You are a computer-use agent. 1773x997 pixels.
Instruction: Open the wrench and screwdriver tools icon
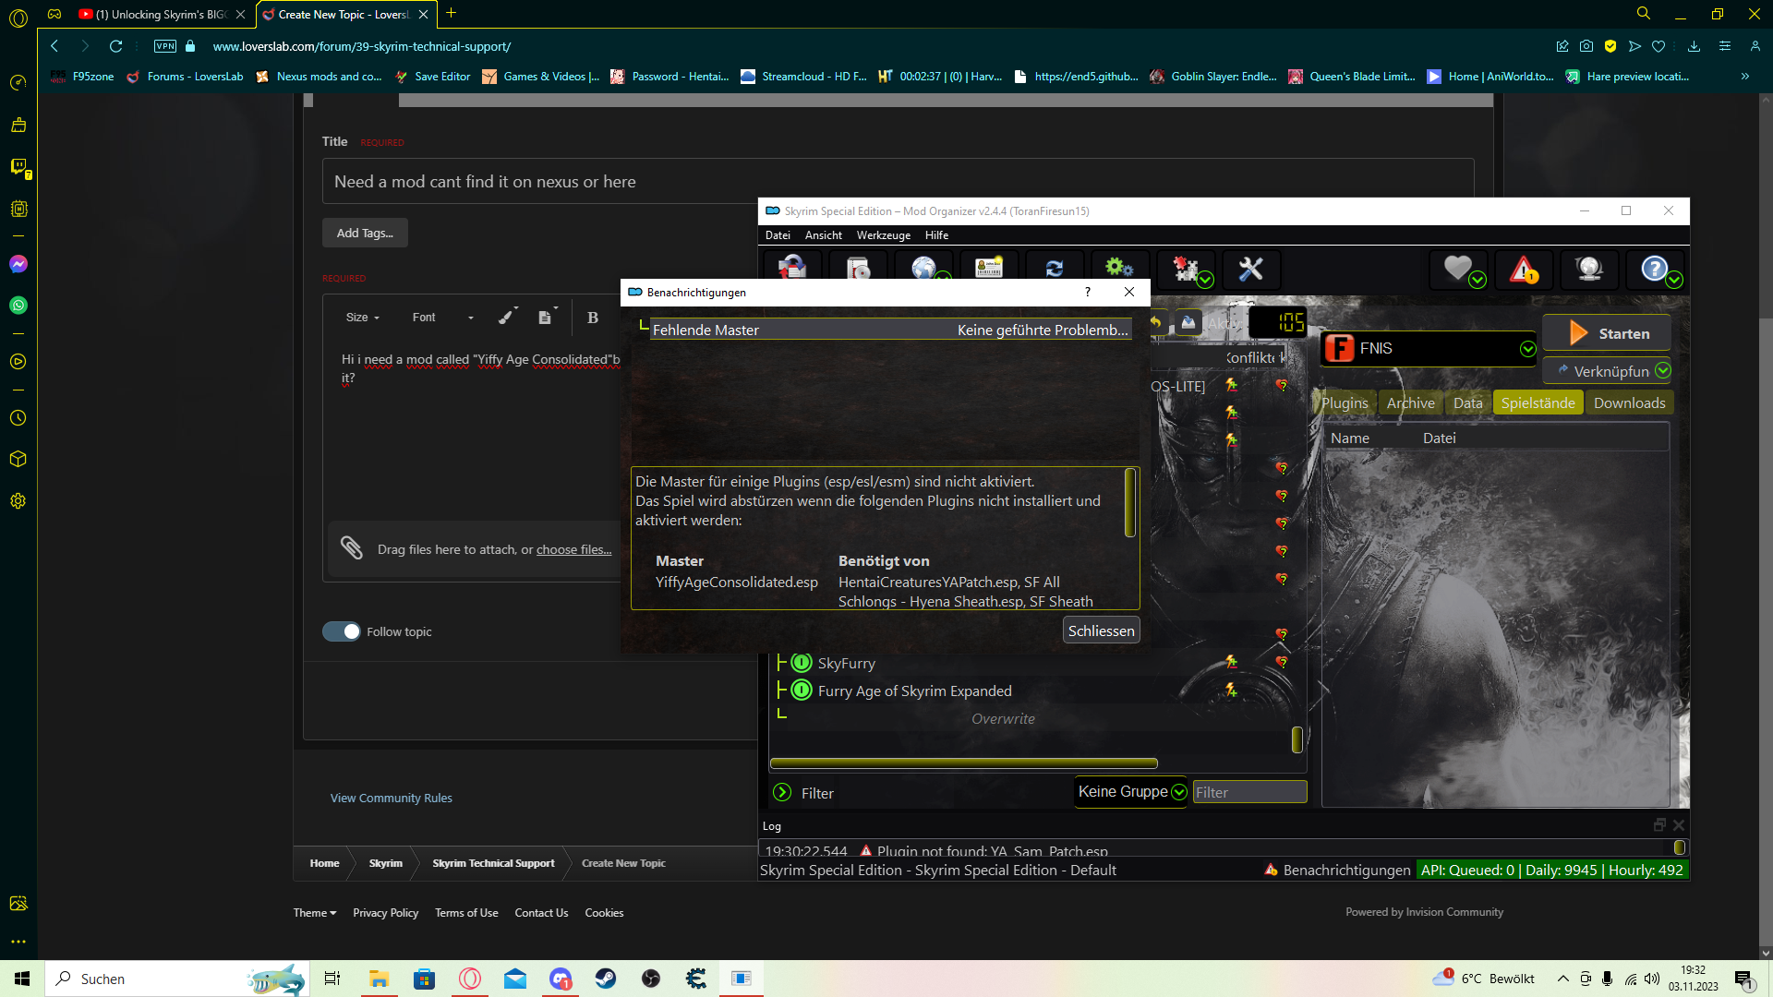[1251, 269]
